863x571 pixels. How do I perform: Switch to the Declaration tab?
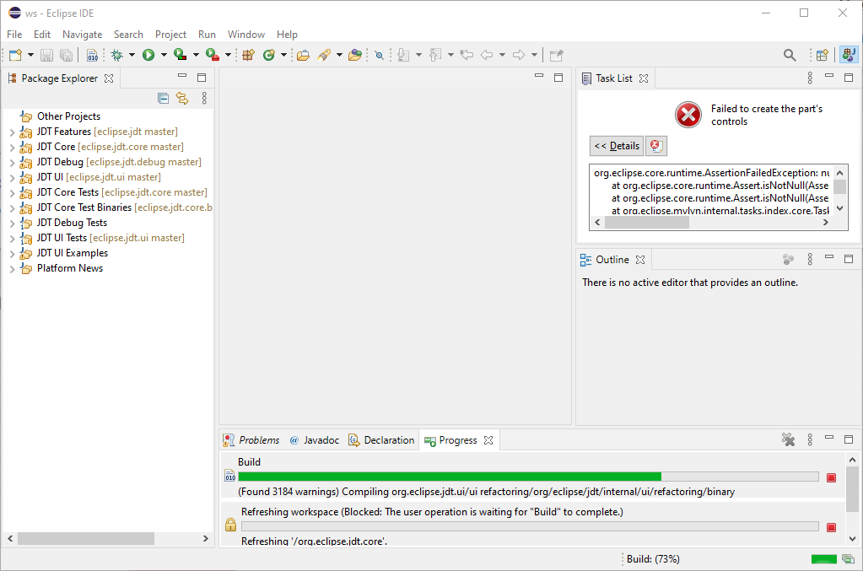coord(381,440)
